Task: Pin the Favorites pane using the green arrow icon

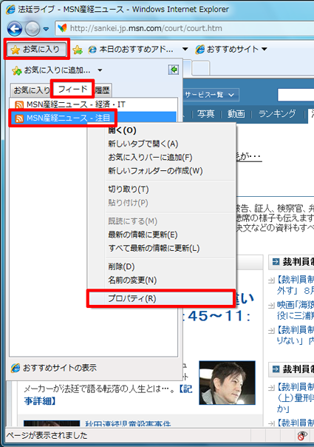Action: coord(174,70)
